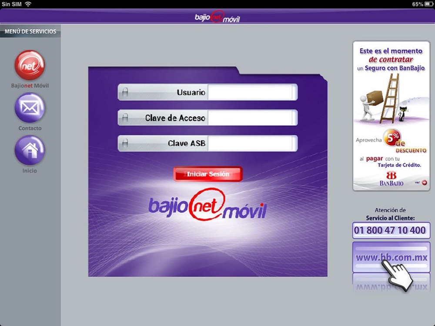Tap the battery indicator icon
The height and width of the screenshot is (326, 435).
[x=429, y=4]
